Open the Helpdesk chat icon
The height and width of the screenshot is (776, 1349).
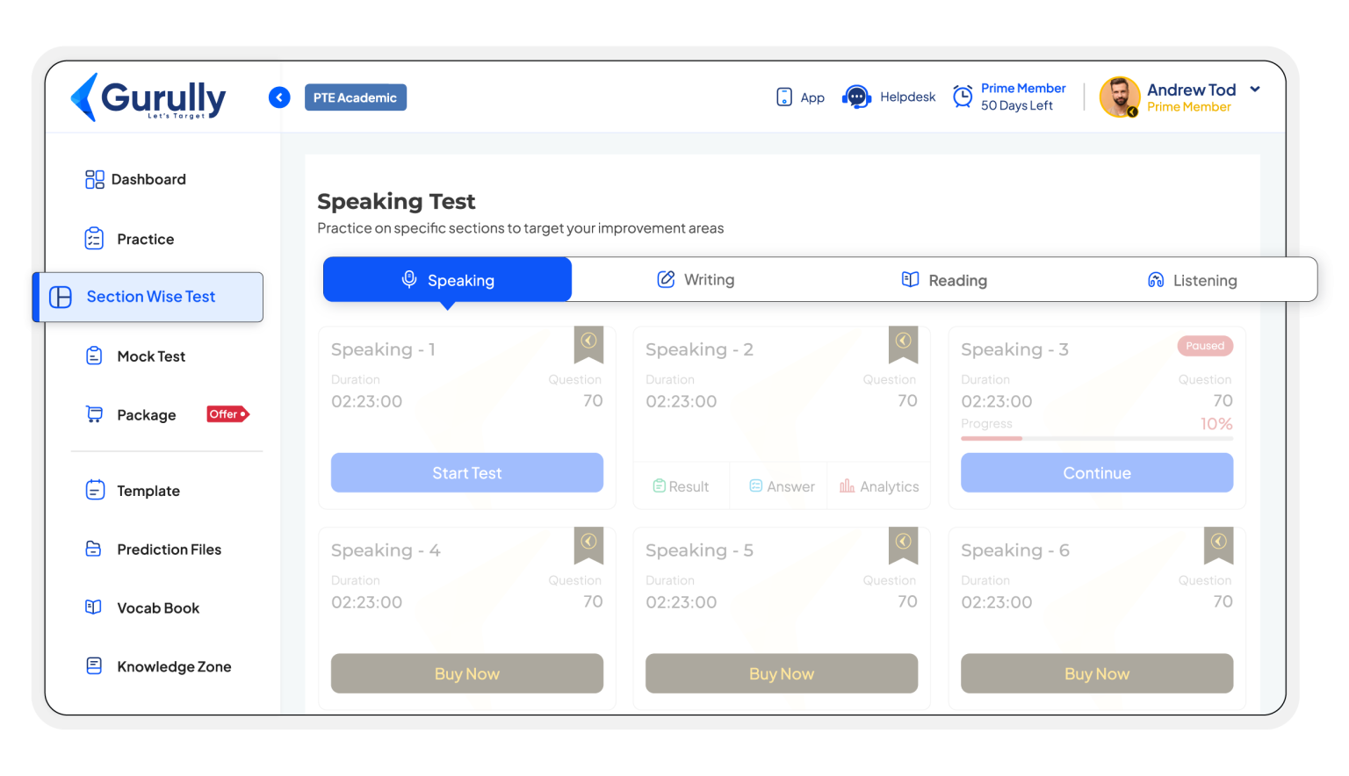pyautogui.click(x=856, y=97)
